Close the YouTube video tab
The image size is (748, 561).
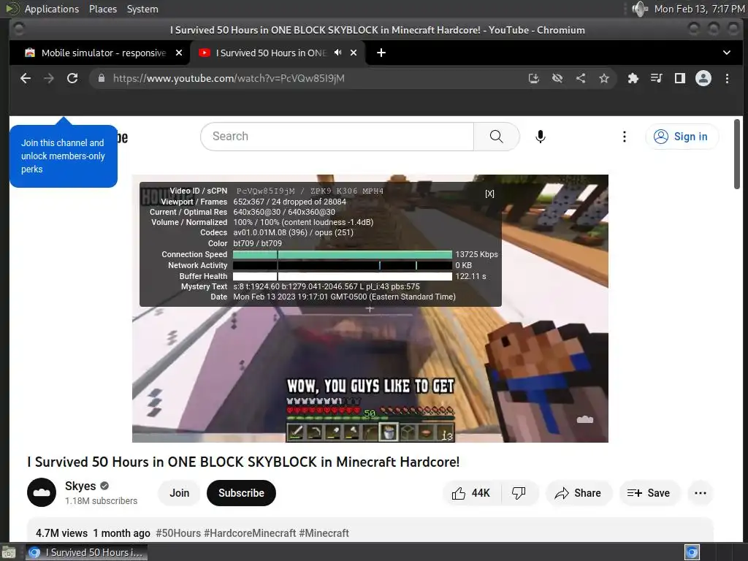354,53
